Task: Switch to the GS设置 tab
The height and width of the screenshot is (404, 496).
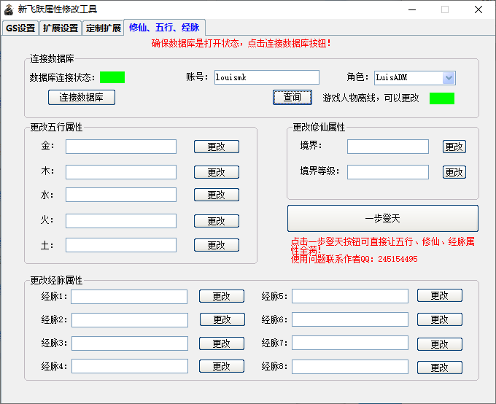Action: click(20, 28)
